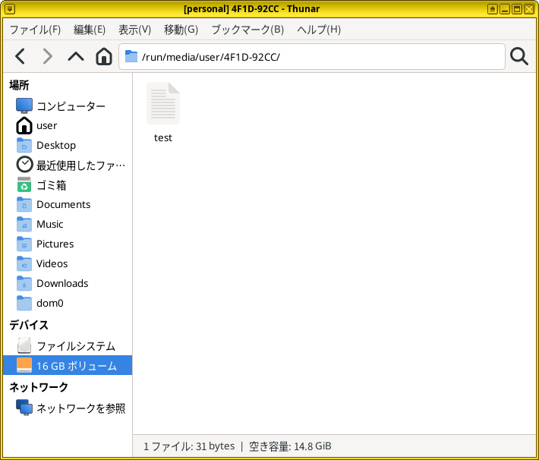Click the clock icon for recent files

(x=24, y=165)
